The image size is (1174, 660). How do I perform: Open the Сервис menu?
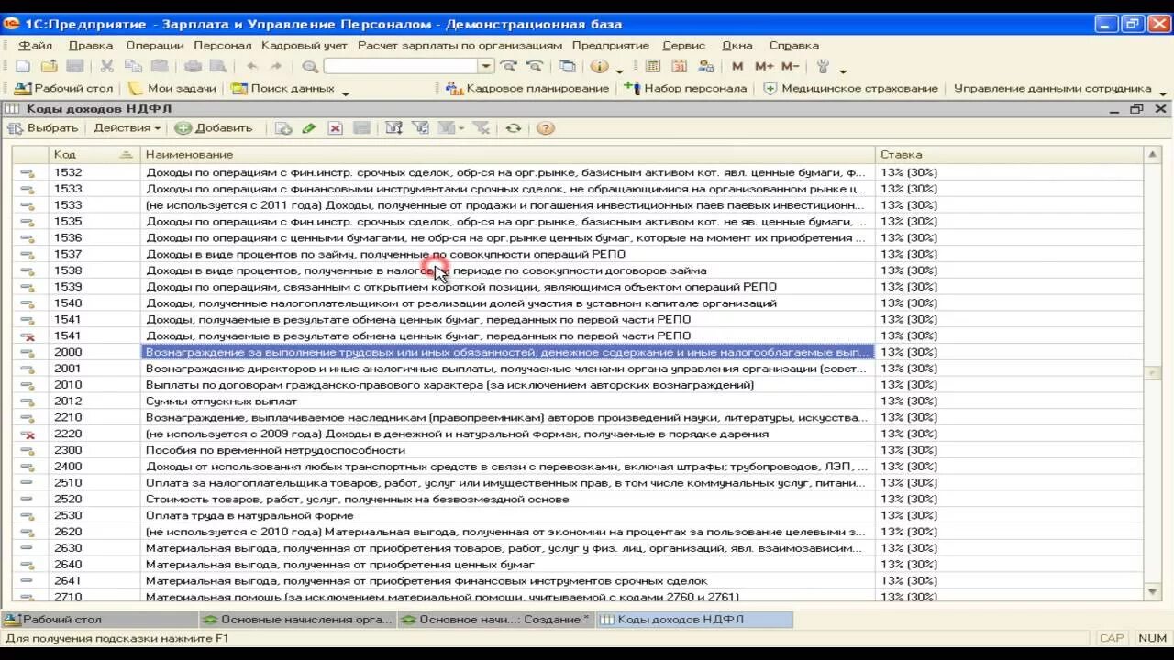[683, 45]
